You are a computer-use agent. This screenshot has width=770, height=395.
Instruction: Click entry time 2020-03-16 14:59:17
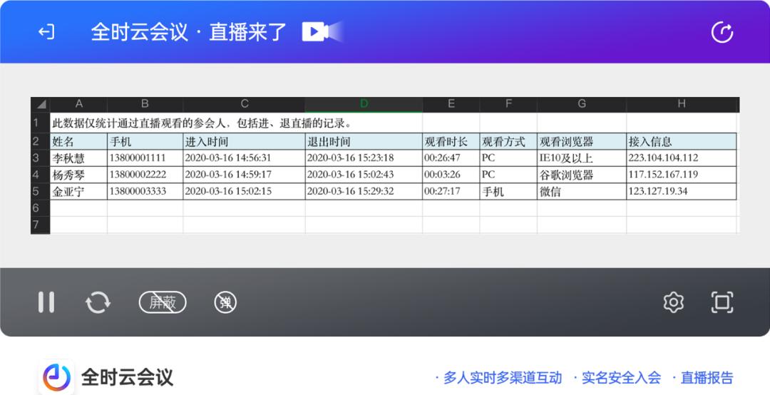tap(244, 175)
